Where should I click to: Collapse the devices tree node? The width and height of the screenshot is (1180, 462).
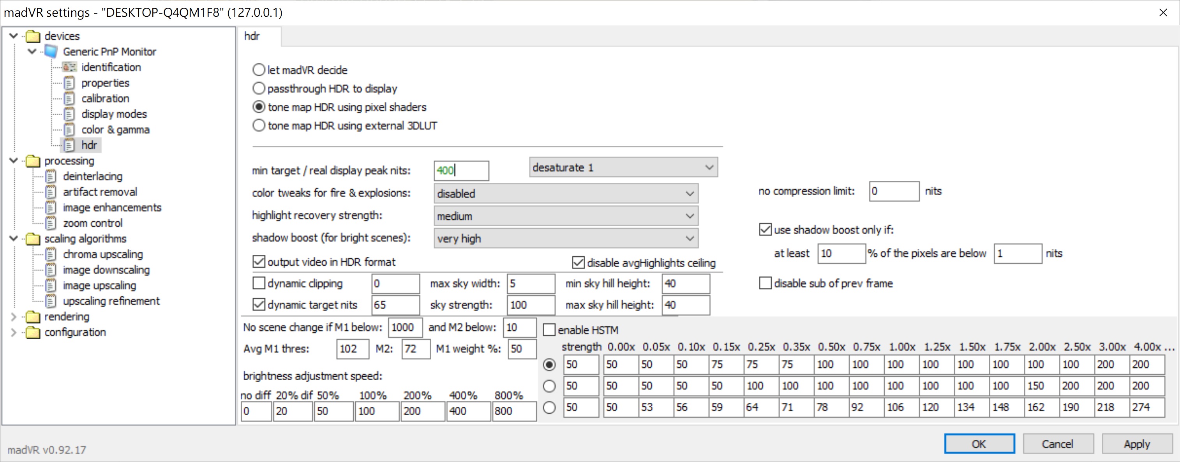pos(14,36)
